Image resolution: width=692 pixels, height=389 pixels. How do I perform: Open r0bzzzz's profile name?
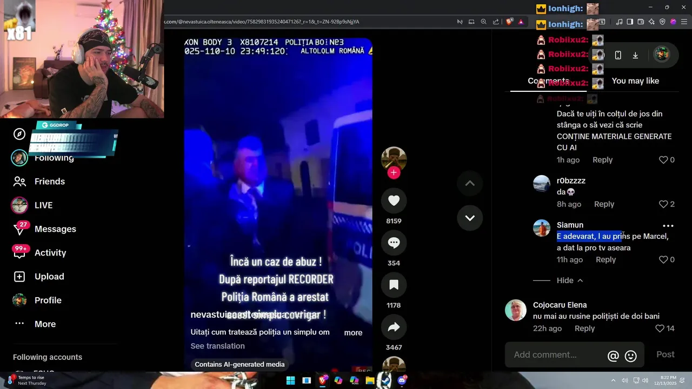pos(571,181)
